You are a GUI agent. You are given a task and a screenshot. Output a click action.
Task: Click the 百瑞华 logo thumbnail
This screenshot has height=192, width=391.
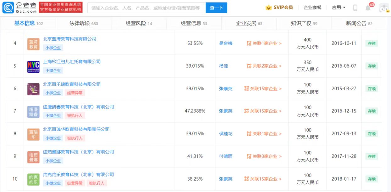click(33, 134)
